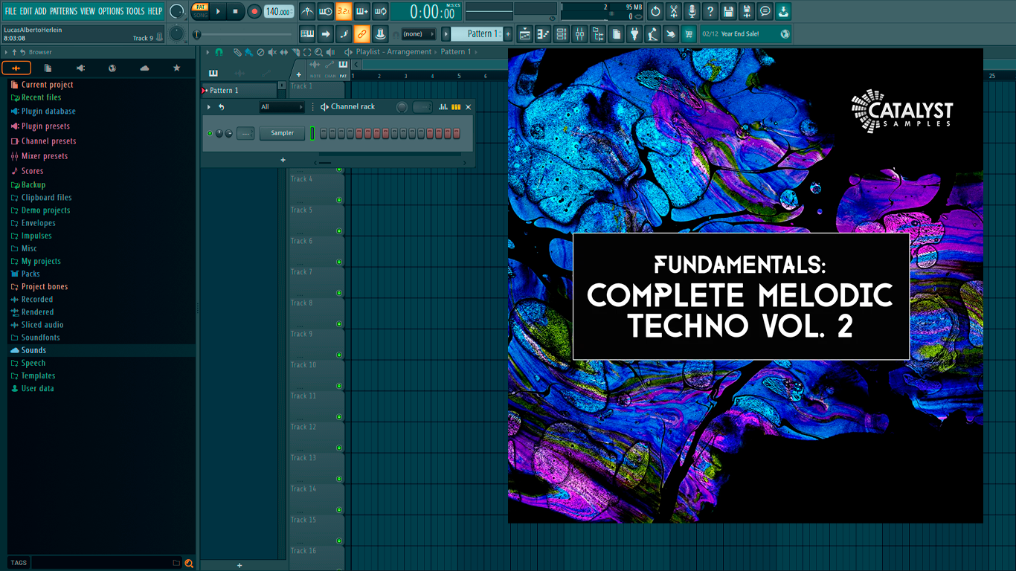Click the Stop transport button
1016x571 pixels.
pos(235,11)
